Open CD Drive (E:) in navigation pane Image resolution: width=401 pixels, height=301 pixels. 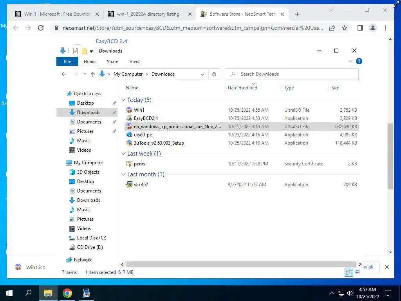click(x=90, y=247)
